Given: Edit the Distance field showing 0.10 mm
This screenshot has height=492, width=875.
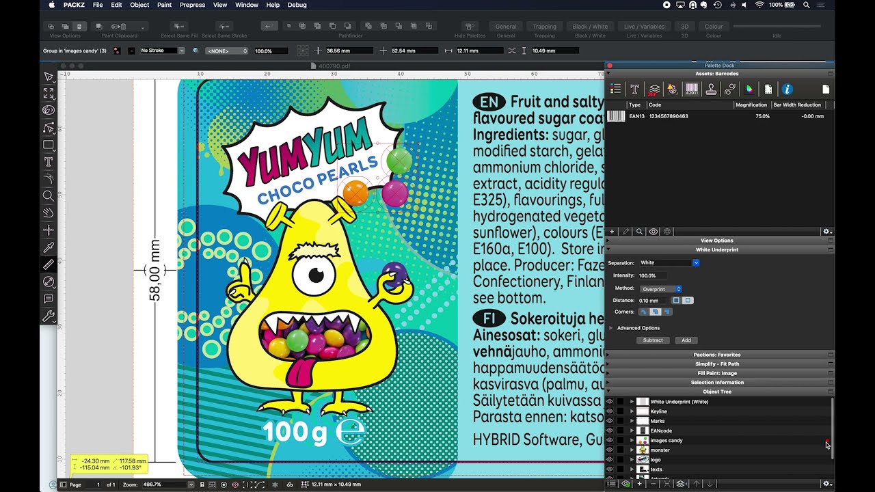Looking at the screenshot, I should (653, 301).
